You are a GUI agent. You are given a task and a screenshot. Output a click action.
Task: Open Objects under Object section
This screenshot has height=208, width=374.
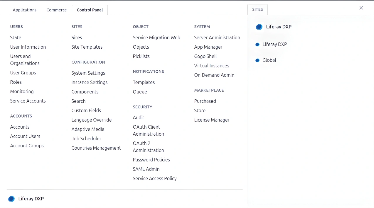[x=141, y=47]
